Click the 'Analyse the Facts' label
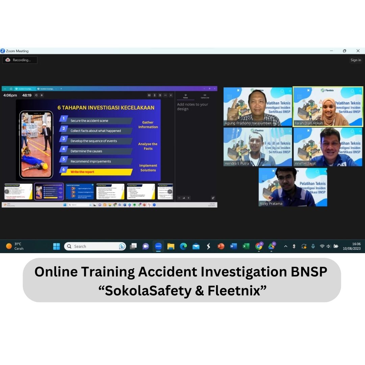This screenshot has height=365, width=365. click(148, 146)
